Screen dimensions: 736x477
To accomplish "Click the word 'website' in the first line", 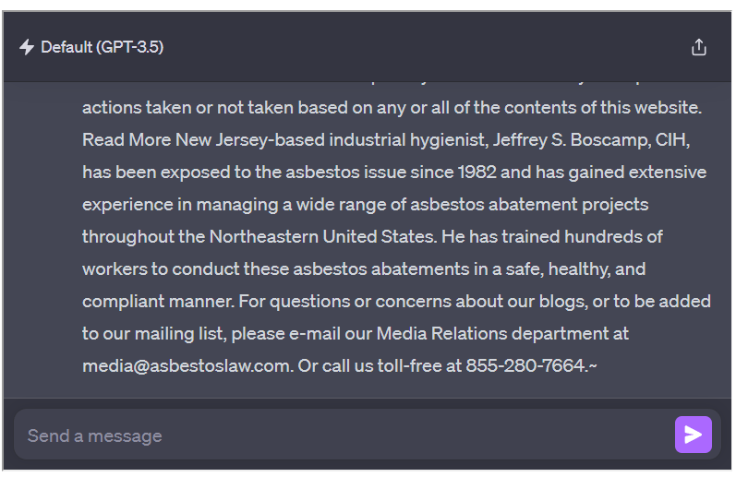I will point(665,107).
